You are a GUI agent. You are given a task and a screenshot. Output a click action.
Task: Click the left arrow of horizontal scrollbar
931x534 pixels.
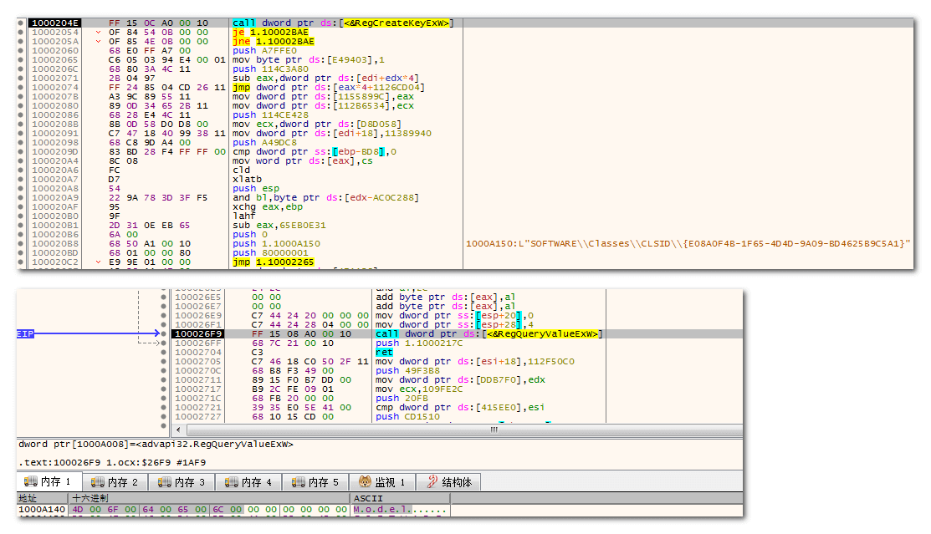[179, 430]
